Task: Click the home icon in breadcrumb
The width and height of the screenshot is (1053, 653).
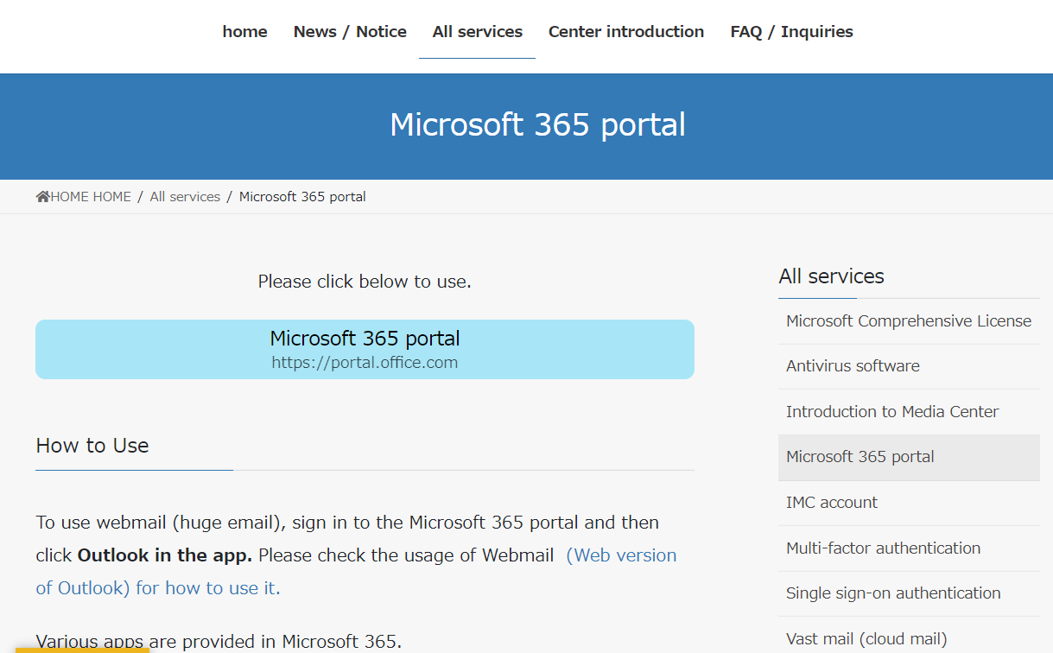Action: [x=42, y=197]
